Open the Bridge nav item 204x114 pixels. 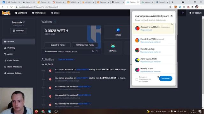point(55,13)
